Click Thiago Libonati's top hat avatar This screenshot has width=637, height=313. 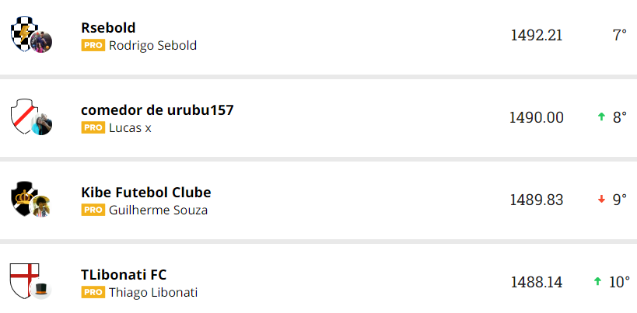click(42, 289)
